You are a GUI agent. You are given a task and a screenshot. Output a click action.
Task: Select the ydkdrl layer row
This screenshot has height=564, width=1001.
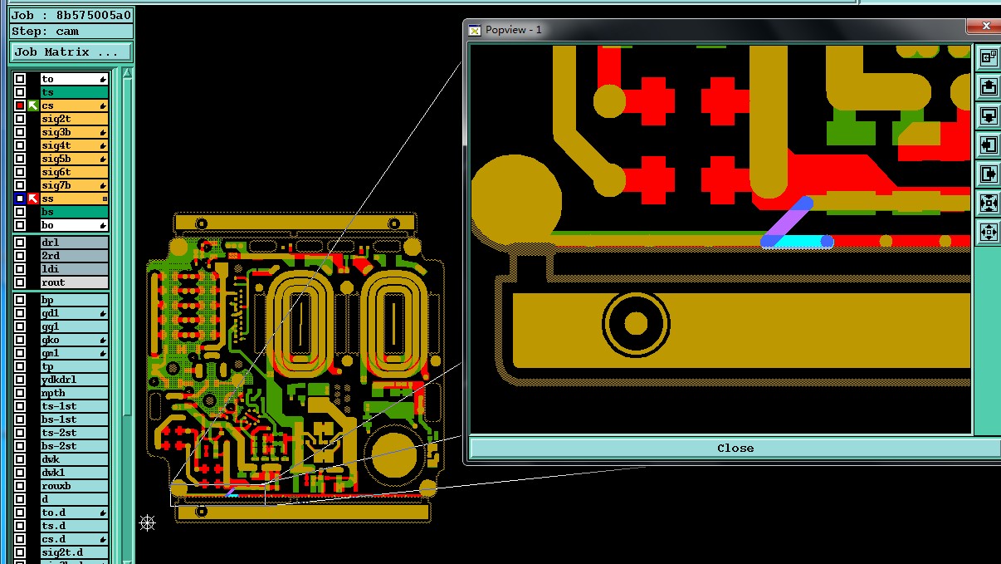(74, 380)
